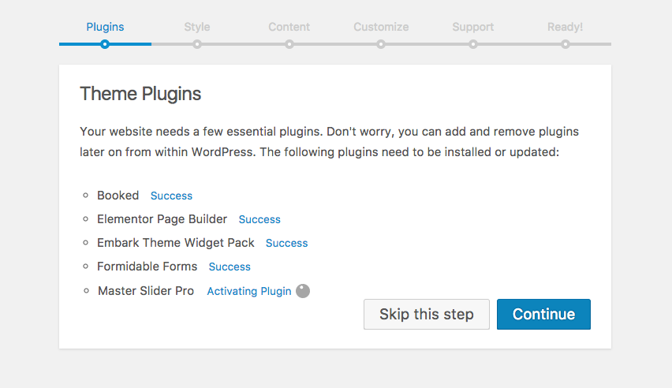
Task: Click the Plugins step tab
Action: click(x=105, y=27)
